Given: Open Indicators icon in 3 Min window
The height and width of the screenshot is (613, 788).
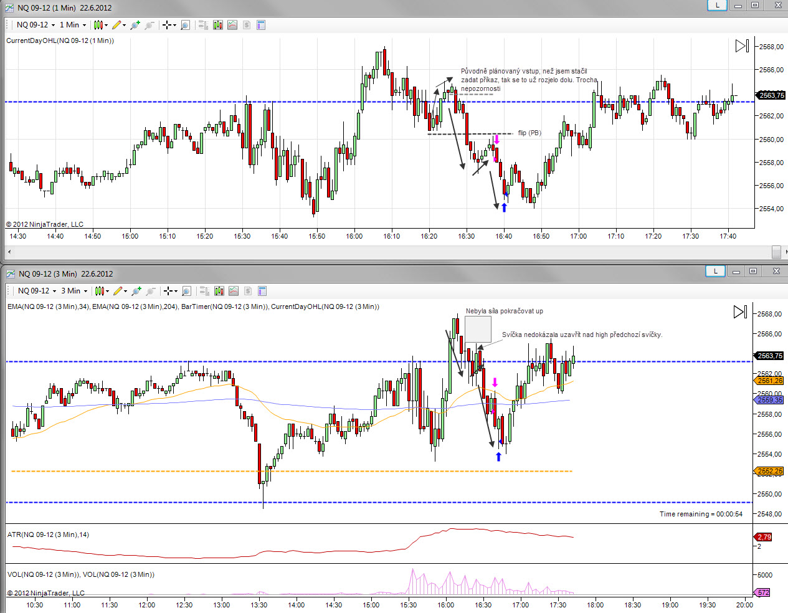Looking at the screenshot, I should [234, 291].
